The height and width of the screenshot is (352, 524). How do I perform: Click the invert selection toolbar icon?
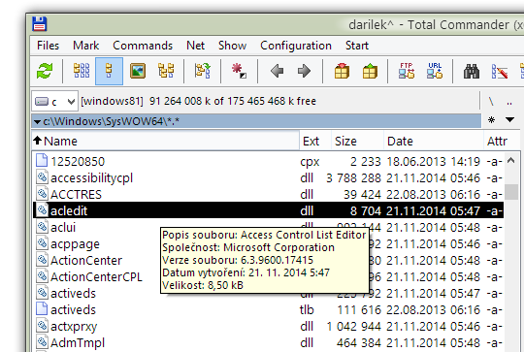point(203,71)
